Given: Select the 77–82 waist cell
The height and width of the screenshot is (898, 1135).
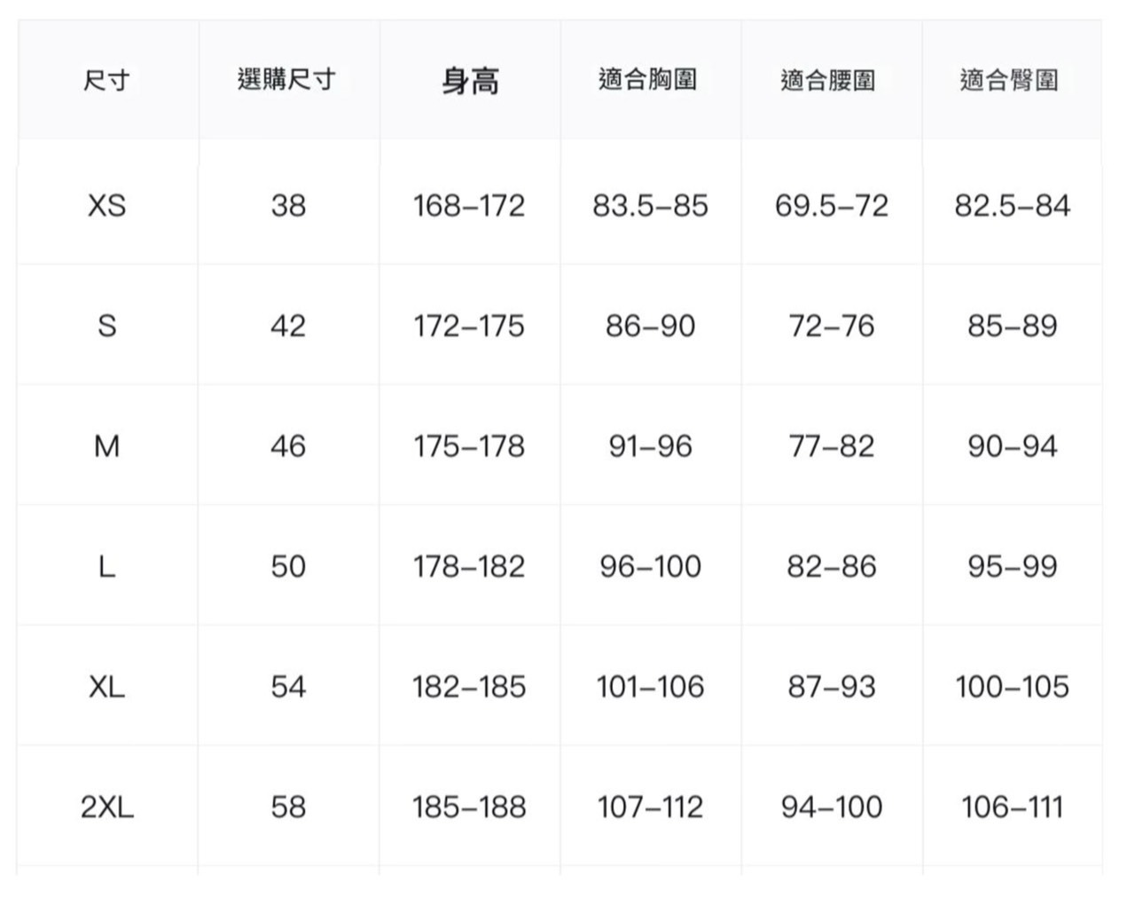Looking at the screenshot, I should coord(831,445).
